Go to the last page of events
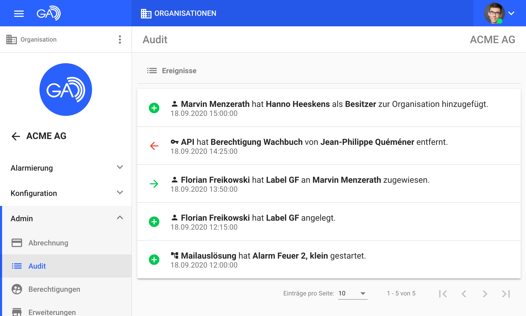The width and height of the screenshot is (526, 316). point(506,294)
